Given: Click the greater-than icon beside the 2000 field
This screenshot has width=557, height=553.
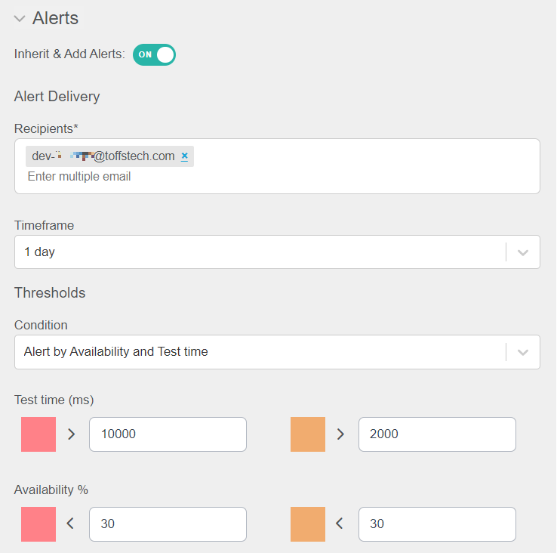Looking at the screenshot, I should 340,434.
